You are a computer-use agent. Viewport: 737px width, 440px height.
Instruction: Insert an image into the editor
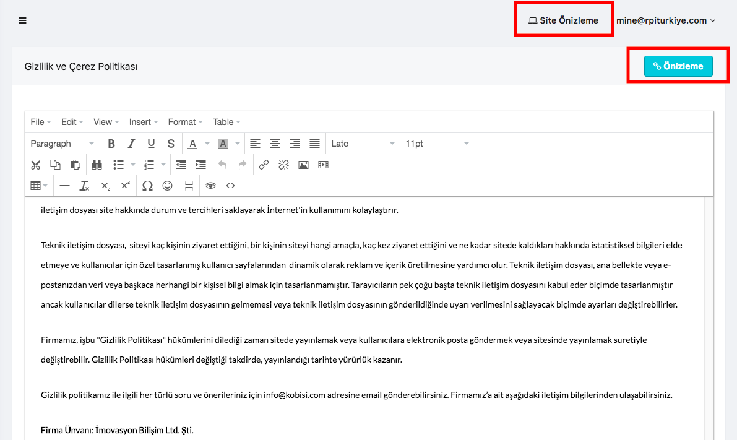tap(303, 165)
